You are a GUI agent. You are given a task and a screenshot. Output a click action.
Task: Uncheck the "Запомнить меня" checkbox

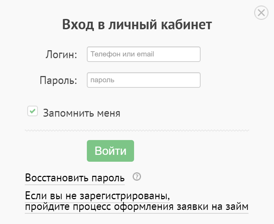coord(32,111)
